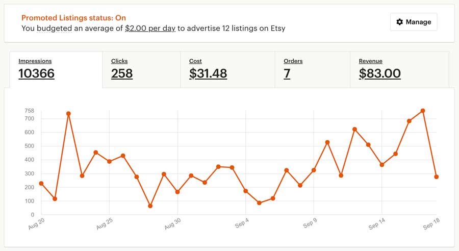Click the $31.48 cost figure
The image size is (459, 251).
coord(208,73)
